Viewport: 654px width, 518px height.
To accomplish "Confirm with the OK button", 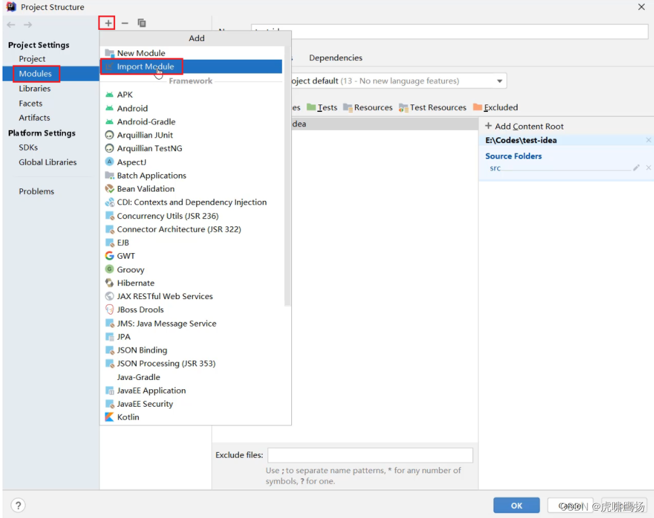I will 516,505.
